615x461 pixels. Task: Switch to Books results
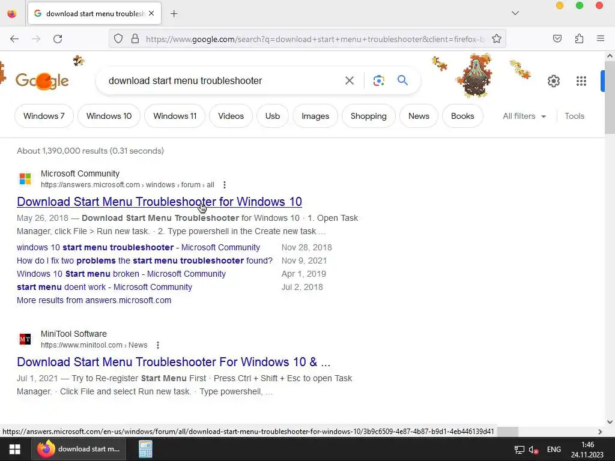462,116
